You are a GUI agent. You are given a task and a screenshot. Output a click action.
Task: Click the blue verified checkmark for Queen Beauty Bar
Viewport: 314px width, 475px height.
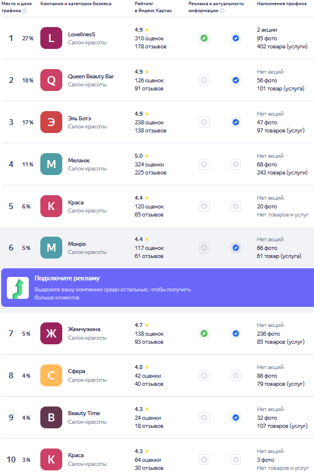[236, 80]
